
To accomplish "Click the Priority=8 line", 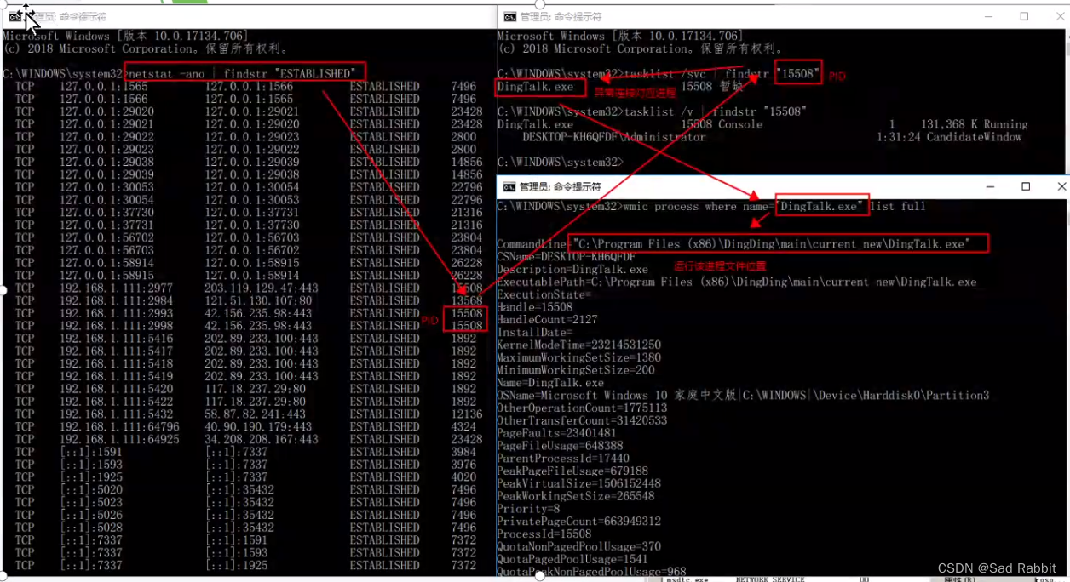I will 528,509.
